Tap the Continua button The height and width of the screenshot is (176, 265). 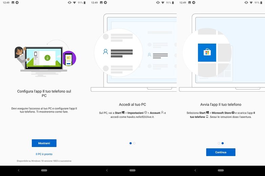point(221,152)
